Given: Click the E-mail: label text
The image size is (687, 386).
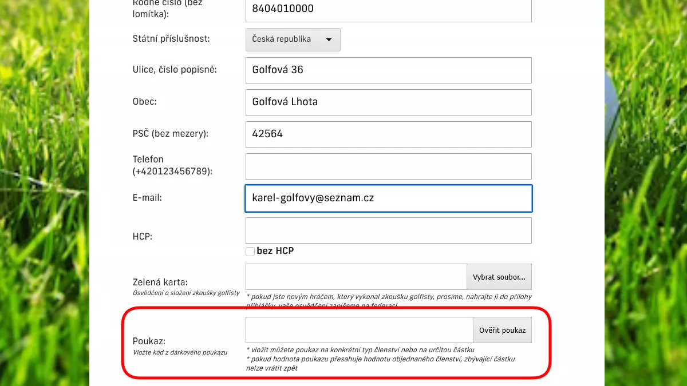Looking at the screenshot, I should (x=148, y=198).
